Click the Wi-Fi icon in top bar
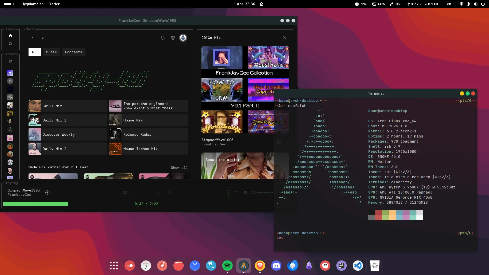This screenshot has height=275, width=489. pyautogui.click(x=461, y=4)
